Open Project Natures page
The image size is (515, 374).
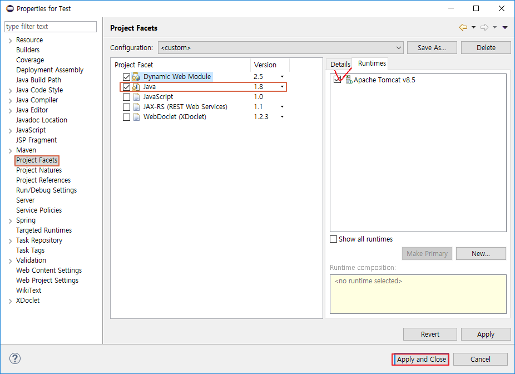click(x=39, y=170)
